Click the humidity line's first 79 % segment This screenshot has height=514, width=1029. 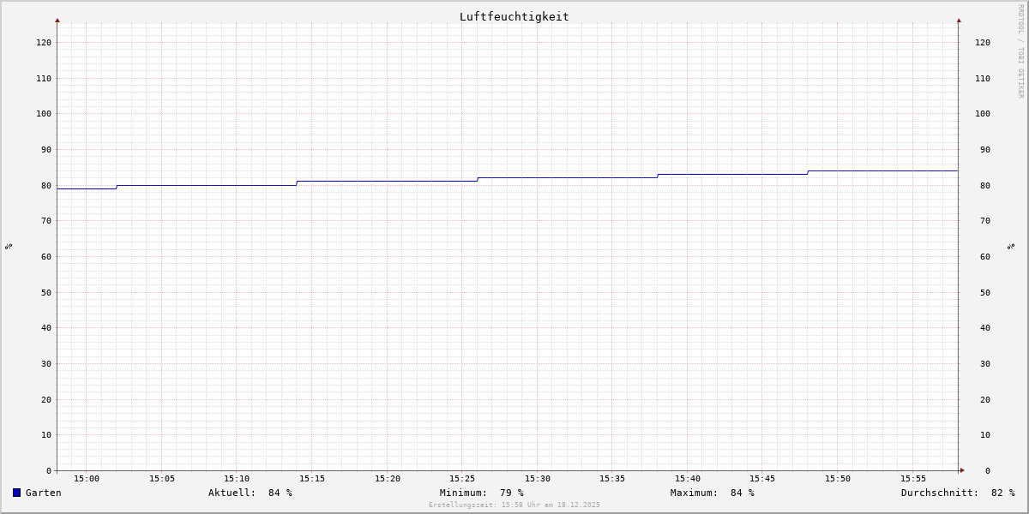87,188
